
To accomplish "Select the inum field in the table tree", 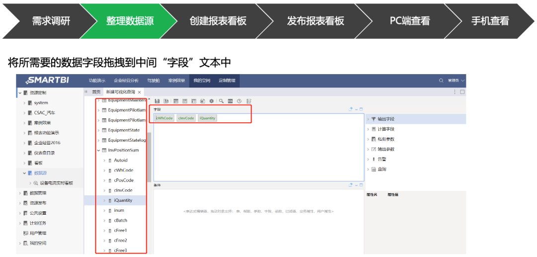I will click(119, 210).
